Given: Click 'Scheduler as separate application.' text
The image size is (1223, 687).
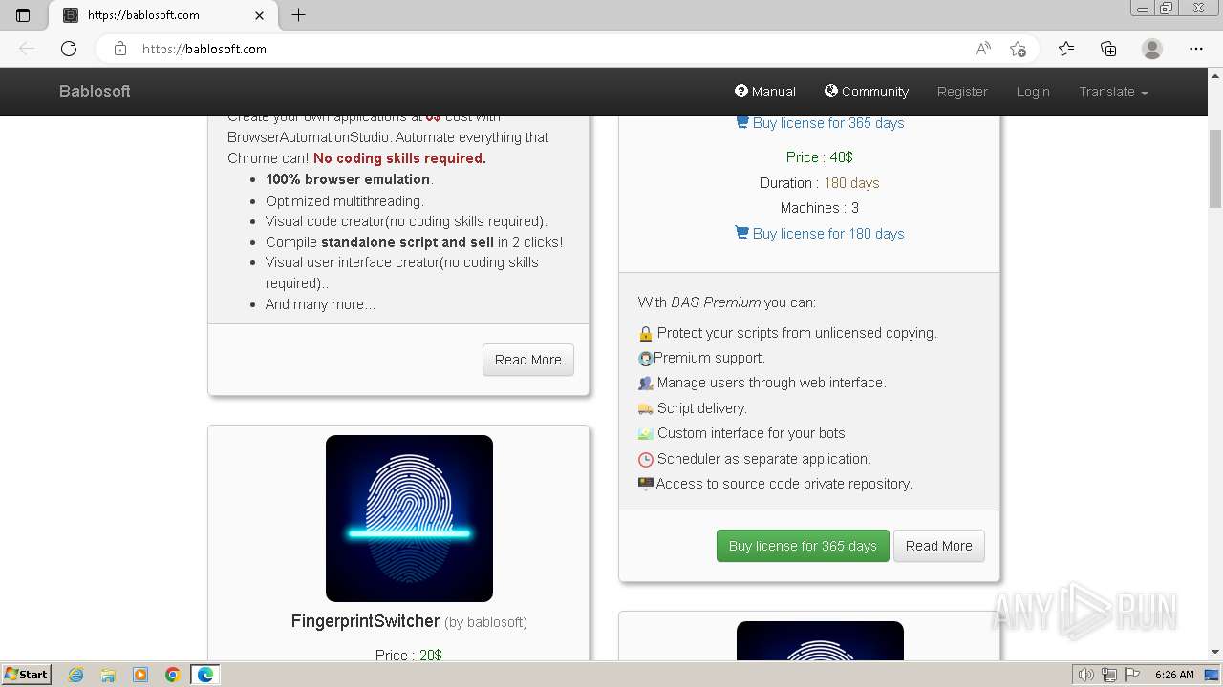Looking at the screenshot, I should click(763, 459).
